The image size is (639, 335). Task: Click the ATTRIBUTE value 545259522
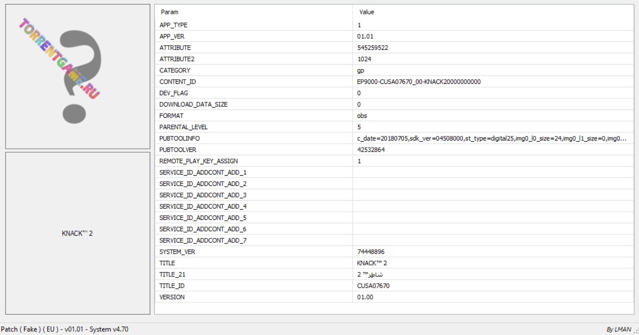(373, 48)
